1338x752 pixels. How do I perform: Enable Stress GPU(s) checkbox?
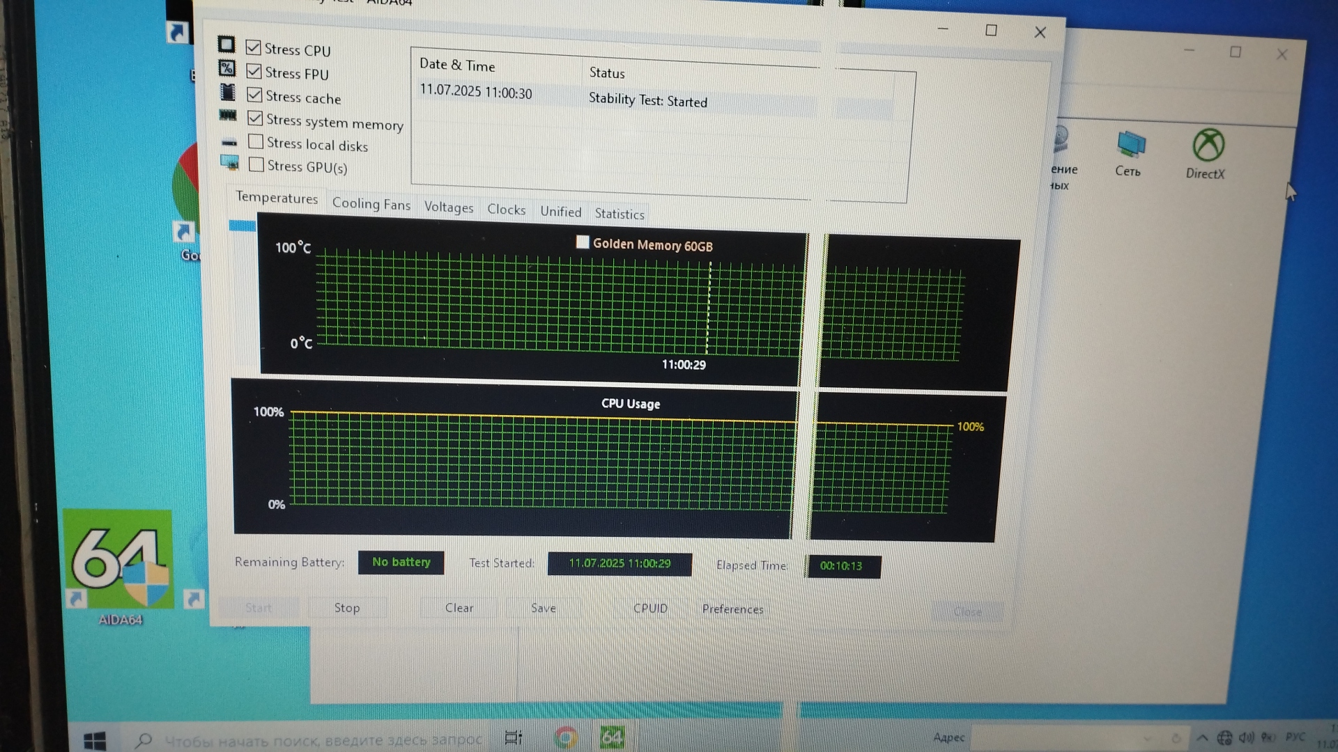click(256, 164)
